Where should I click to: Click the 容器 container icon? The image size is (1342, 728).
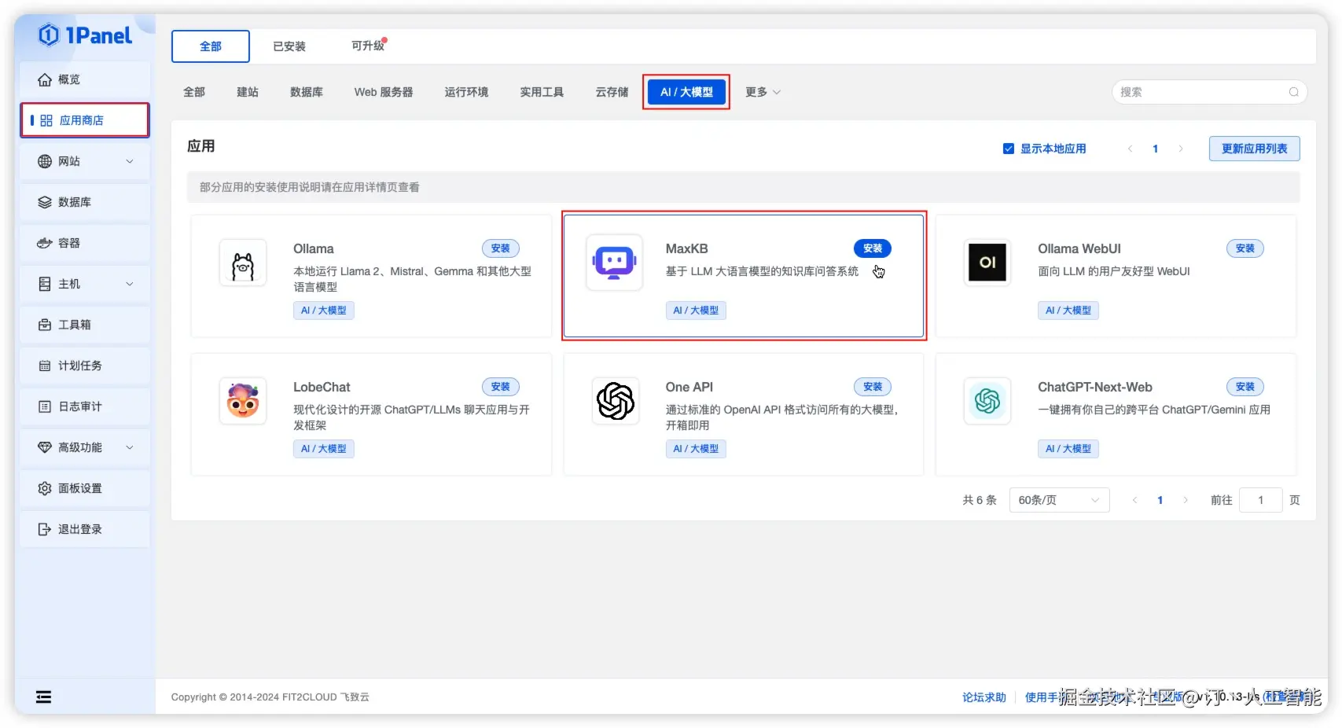(45, 243)
